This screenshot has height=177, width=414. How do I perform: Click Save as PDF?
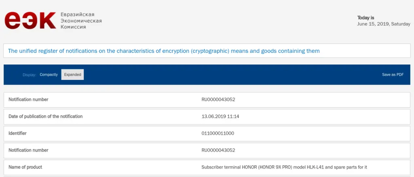click(393, 75)
